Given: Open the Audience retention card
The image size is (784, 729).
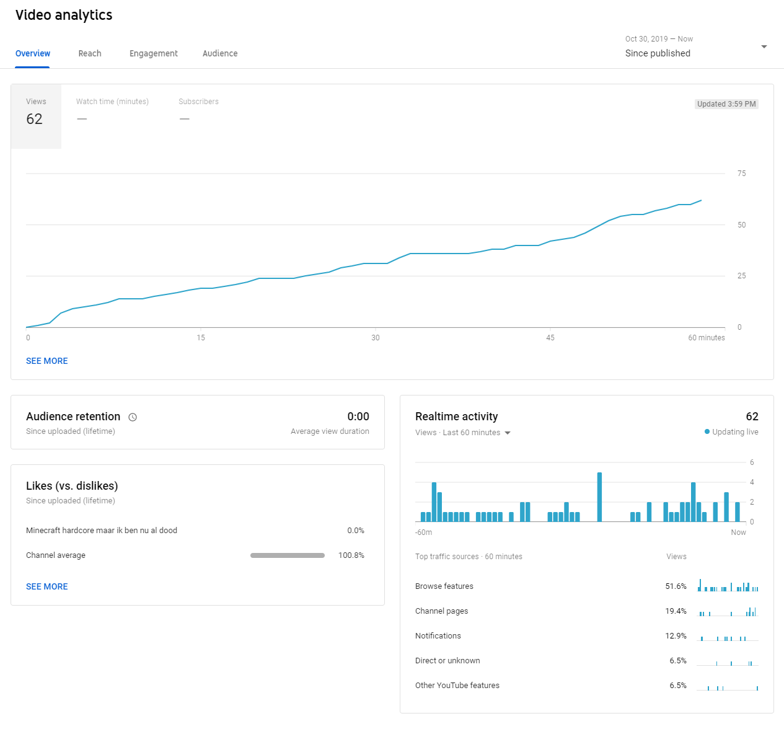Looking at the screenshot, I should click(197, 422).
